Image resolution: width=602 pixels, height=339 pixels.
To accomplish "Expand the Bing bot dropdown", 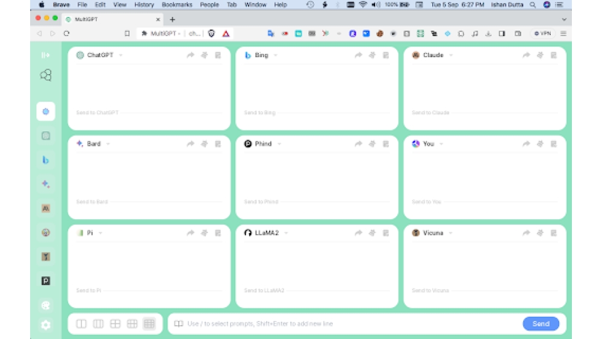I will (x=276, y=55).
